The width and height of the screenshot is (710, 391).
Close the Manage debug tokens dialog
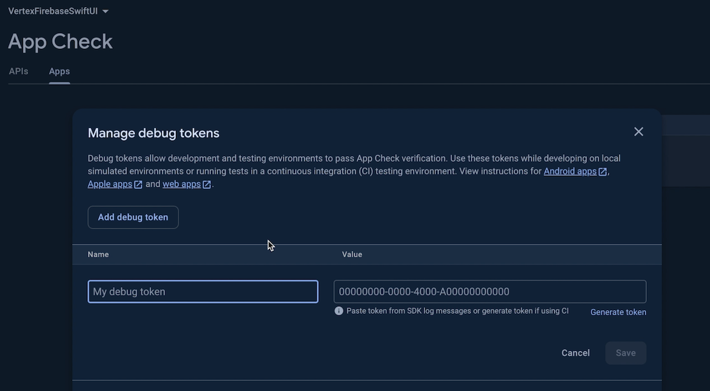(639, 132)
